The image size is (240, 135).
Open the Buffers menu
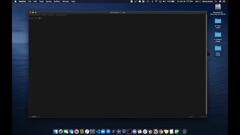(x=57, y=1)
